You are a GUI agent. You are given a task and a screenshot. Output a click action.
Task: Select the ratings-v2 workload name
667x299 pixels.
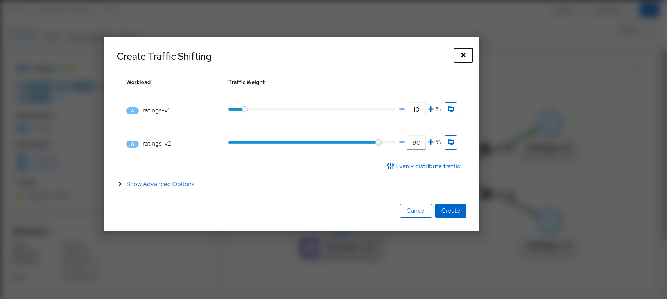[x=157, y=144]
